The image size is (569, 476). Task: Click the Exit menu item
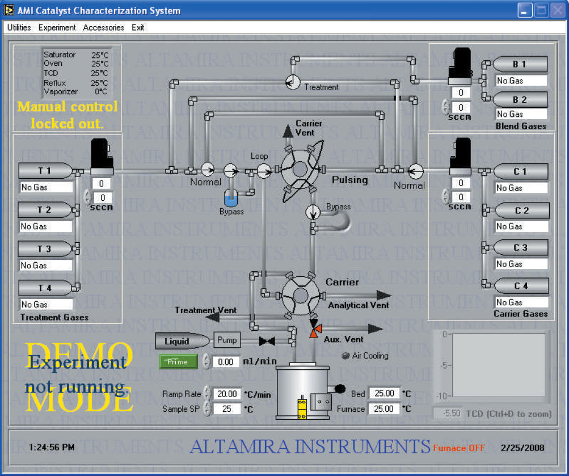[x=138, y=28]
